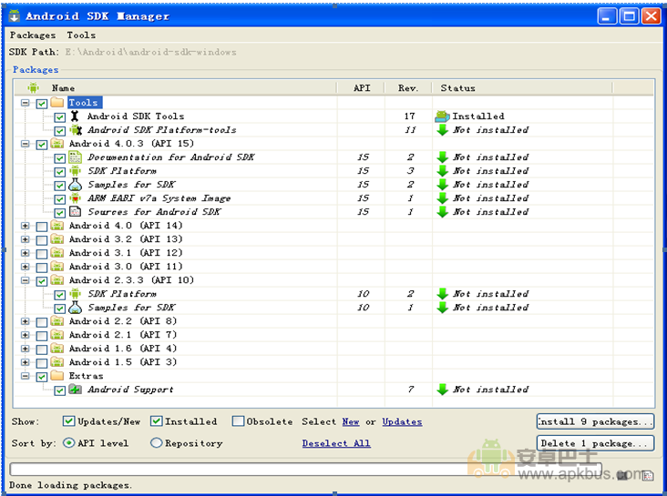The image size is (667, 496).
Task: Toggle the Installed show checkbox
Action: (157, 421)
